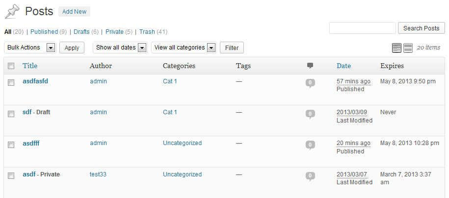Sort posts by Date column header
The width and height of the screenshot is (449, 198).
(x=343, y=66)
